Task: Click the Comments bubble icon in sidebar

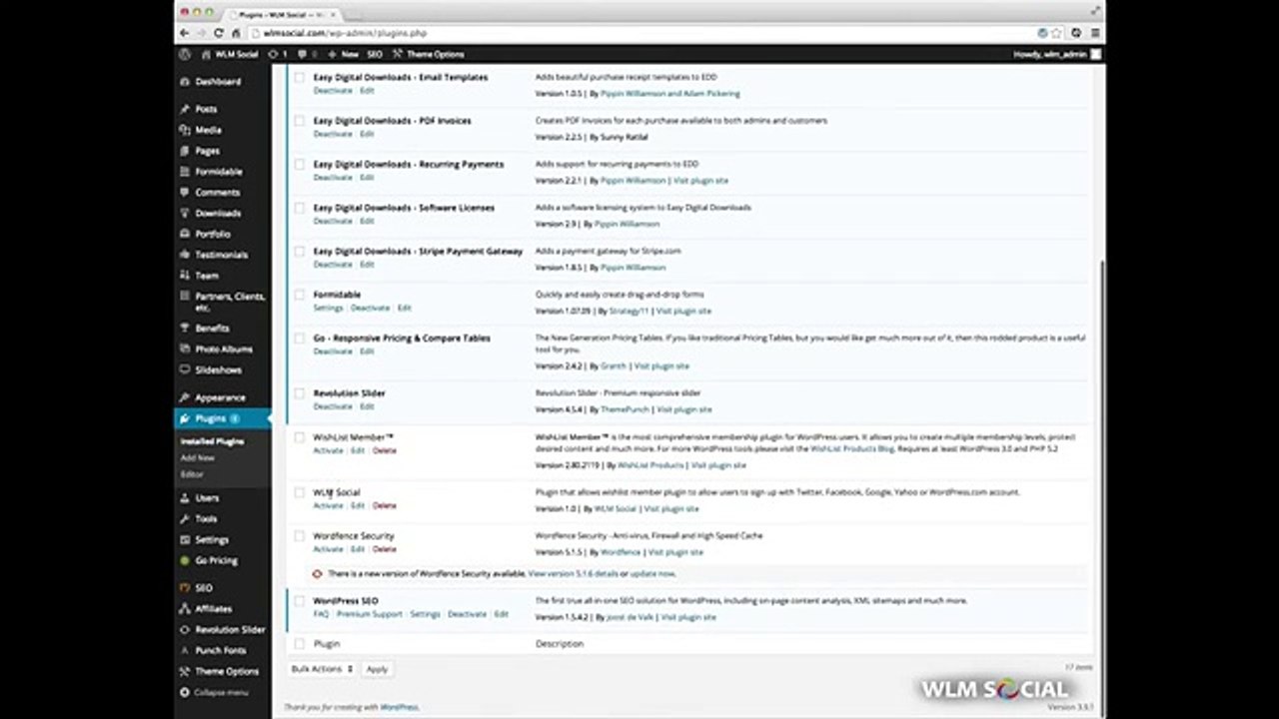Action: pyautogui.click(x=185, y=192)
